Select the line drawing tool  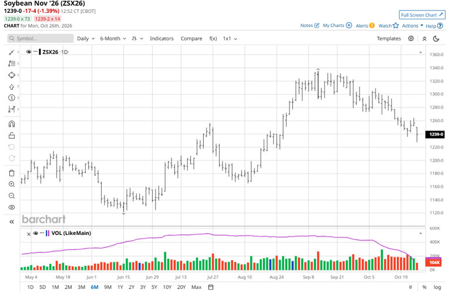point(12,52)
